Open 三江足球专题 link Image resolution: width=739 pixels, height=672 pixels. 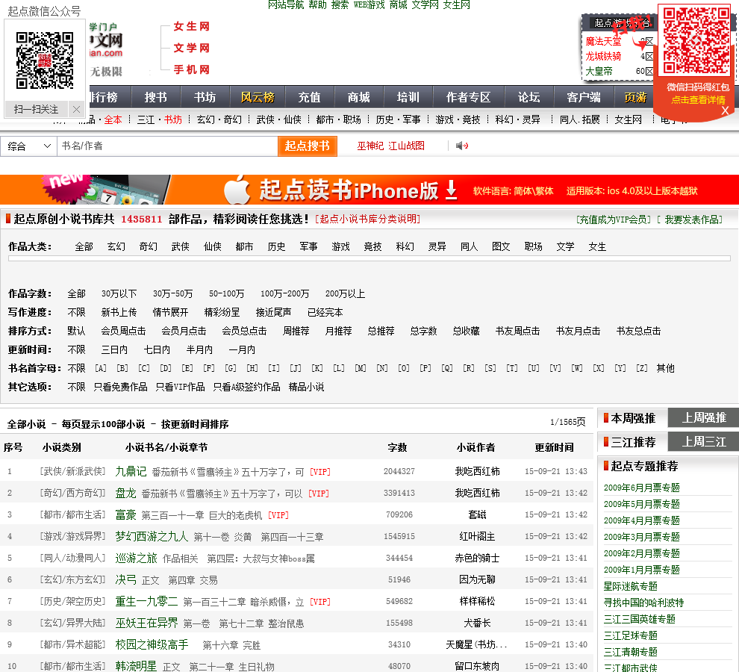(x=630, y=635)
